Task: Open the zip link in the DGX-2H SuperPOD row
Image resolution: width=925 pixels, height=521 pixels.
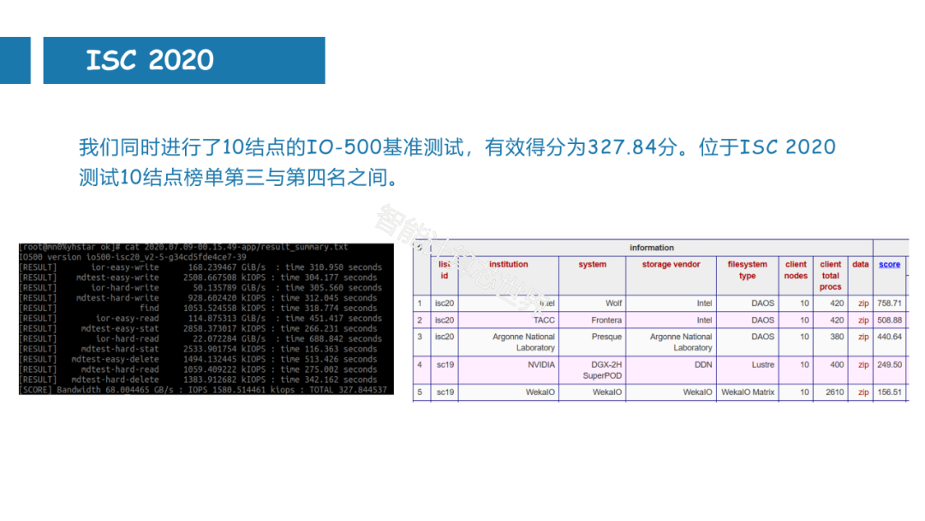Action: [863, 365]
